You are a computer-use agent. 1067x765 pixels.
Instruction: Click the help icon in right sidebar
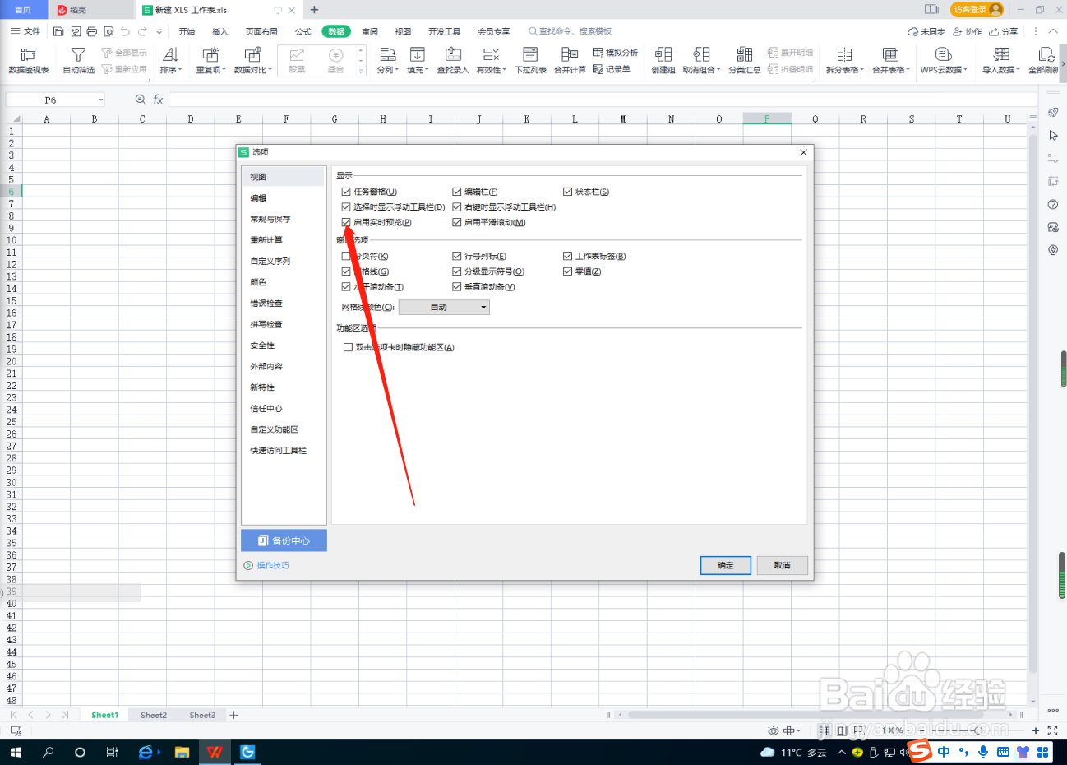click(1053, 204)
